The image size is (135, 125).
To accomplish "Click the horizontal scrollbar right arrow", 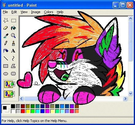I will pos(125,98).
